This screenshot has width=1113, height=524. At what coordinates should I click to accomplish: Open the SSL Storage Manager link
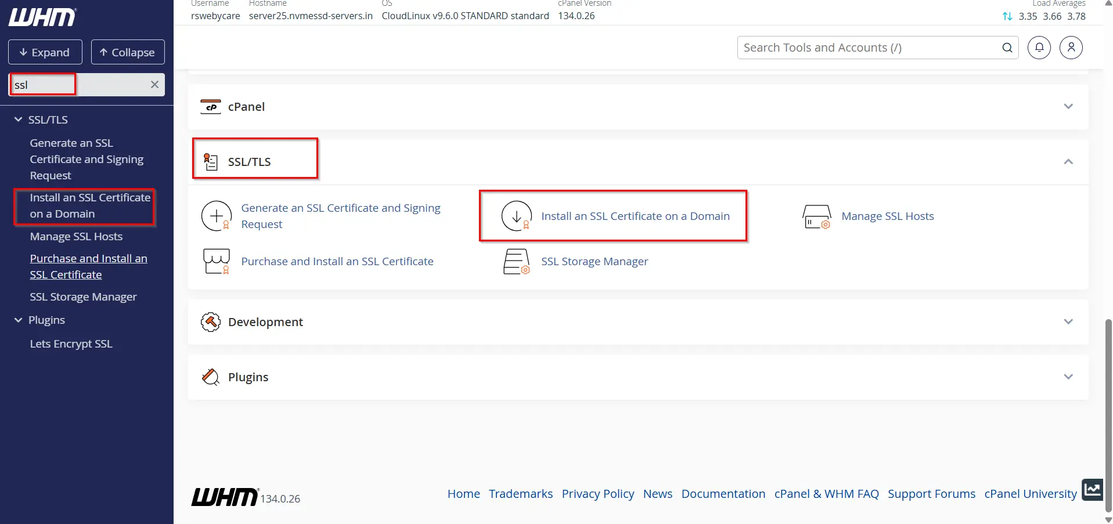(x=595, y=262)
